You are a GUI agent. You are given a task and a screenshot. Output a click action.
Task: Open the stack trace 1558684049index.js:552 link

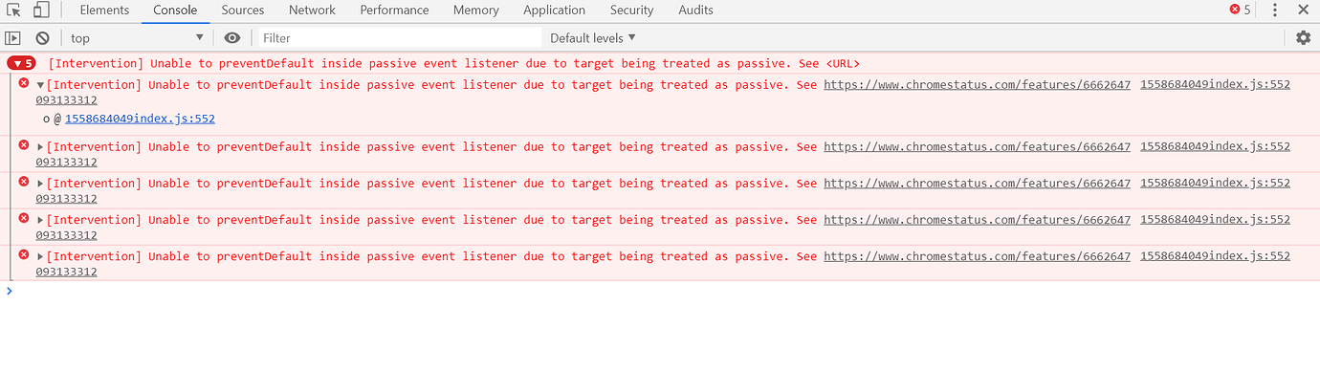click(140, 119)
